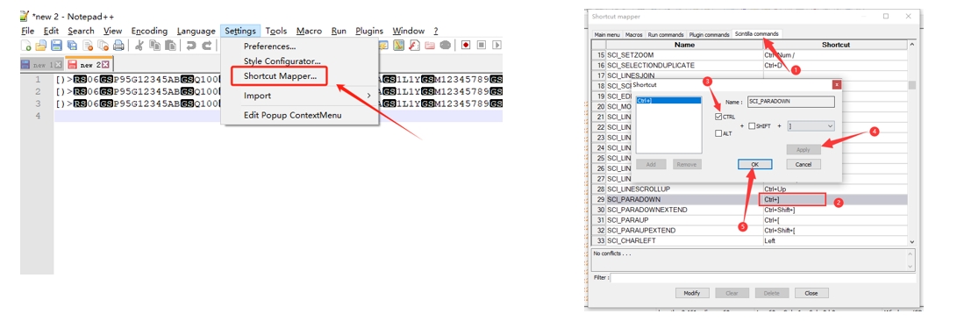Close the new 2 tab with its X
Image resolution: width=957 pixels, height=321 pixels.
pos(105,64)
